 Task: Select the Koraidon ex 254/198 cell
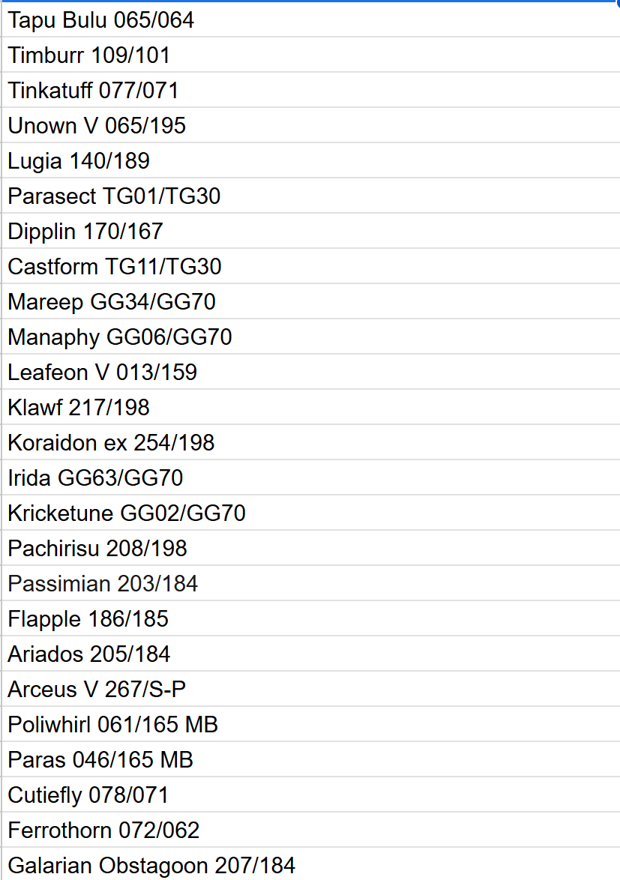[x=111, y=443]
